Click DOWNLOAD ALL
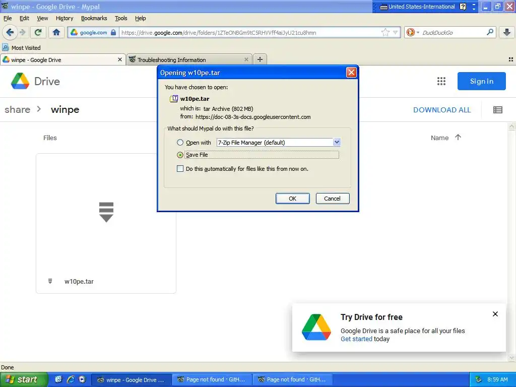Image resolution: width=516 pixels, height=387 pixels. (x=442, y=110)
